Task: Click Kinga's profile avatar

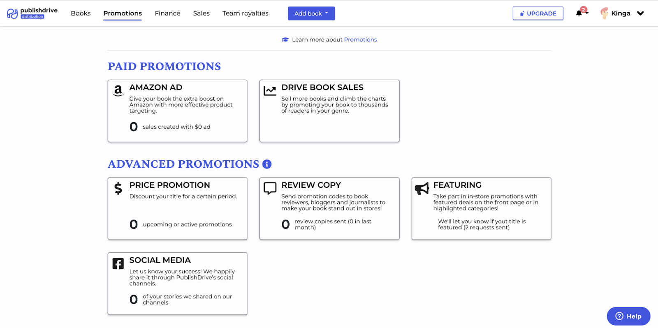Action: point(604,13)
